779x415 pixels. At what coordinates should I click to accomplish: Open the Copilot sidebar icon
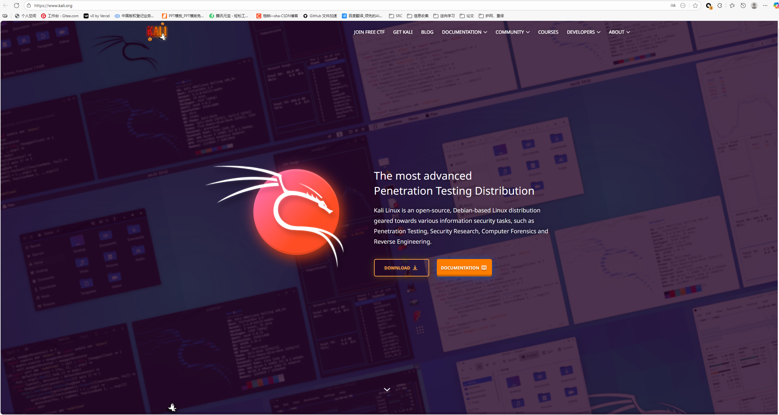pos(776,6)
